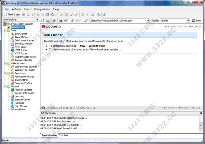Select Compare Results tree item
The height and width of the screenshot is (144, 205).
(23, 60)
